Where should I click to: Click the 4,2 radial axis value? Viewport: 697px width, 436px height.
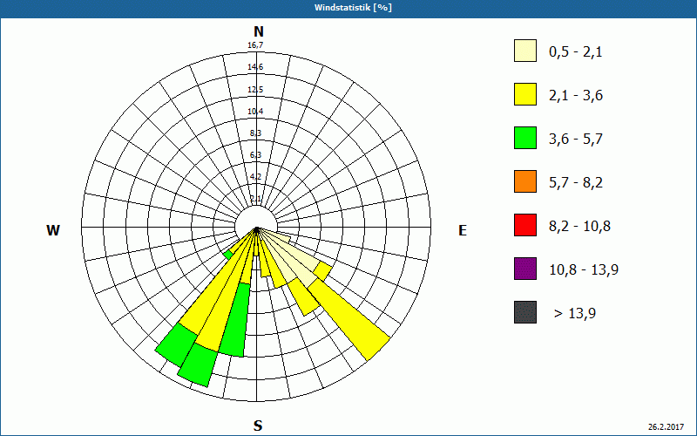coord(255,177)
